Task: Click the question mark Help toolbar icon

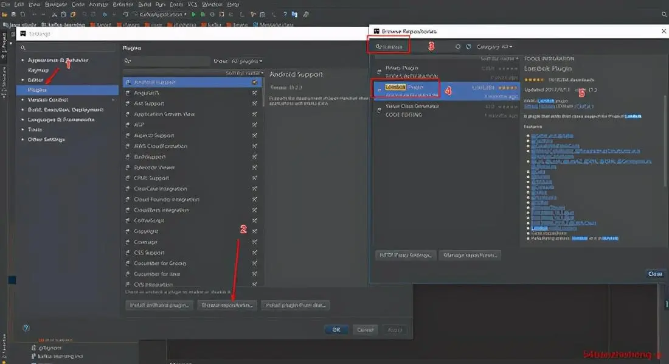Action: (x=285, y=15)
